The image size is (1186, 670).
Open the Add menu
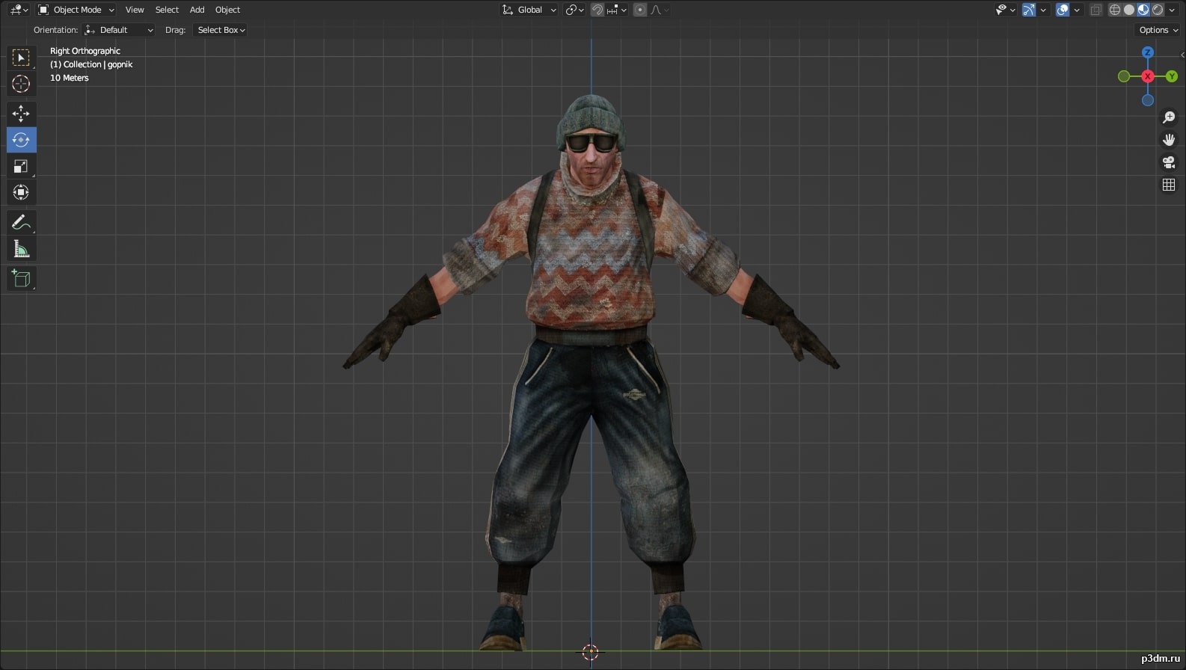pos(197,10)
